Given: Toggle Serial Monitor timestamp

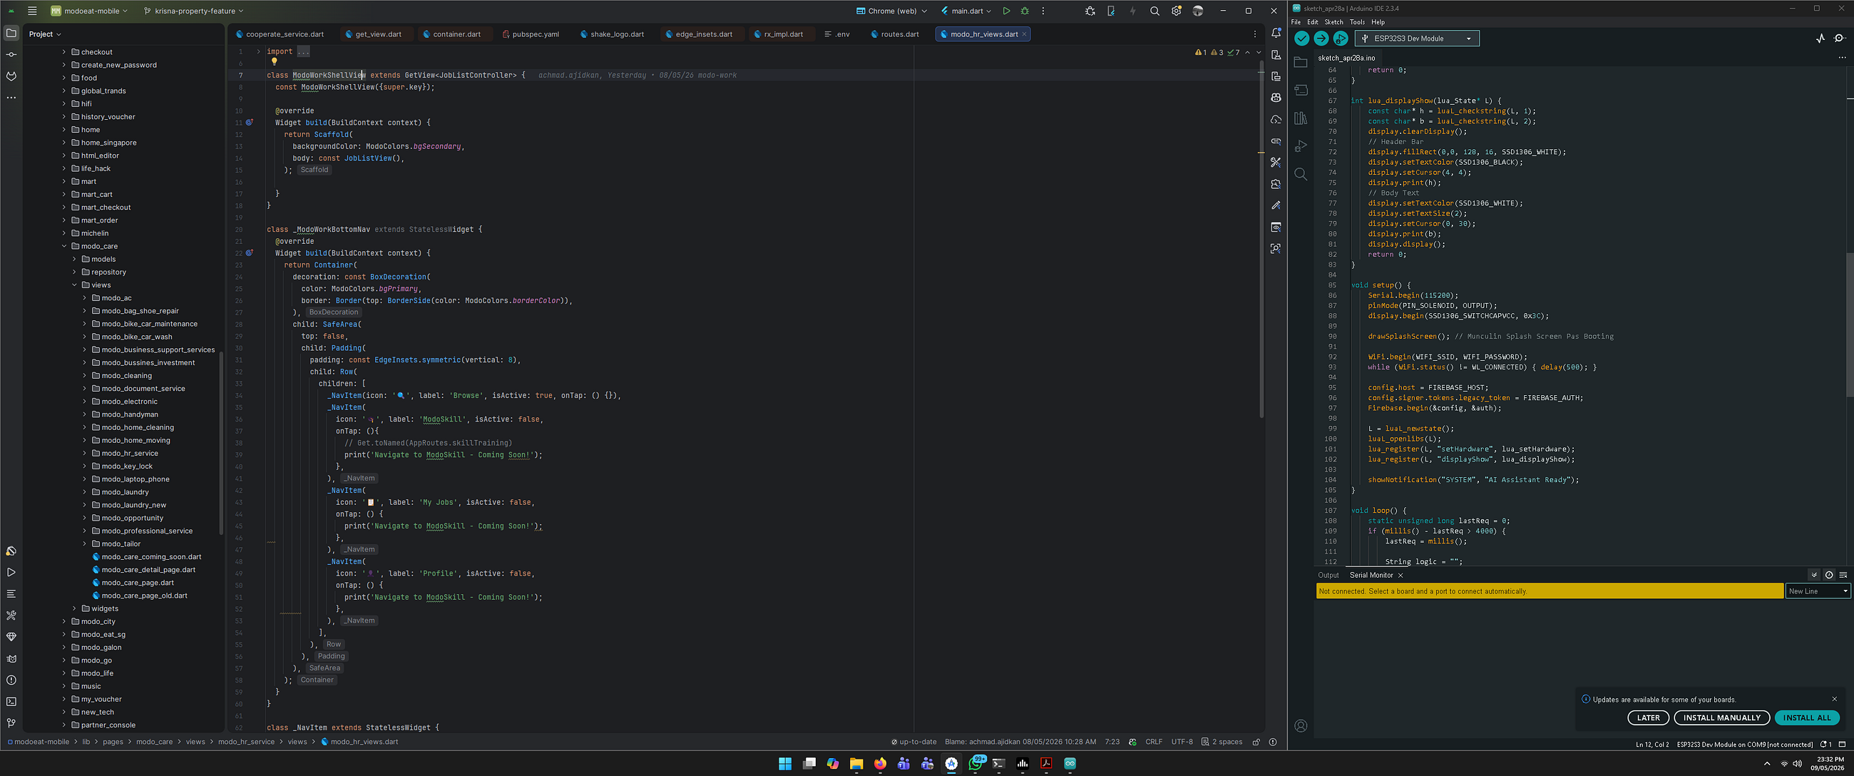Looking at the screenshot, I should tap(1829, 575).
